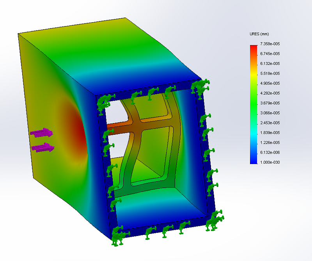Screen dimensions: 312x261
Task: Click the legend value 6.132e-005
Action: click(x=270, y=64)
